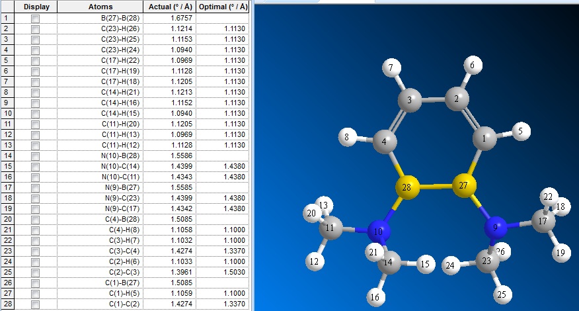Select carbon atom 3 in the ring
Image resolution: width=579 pixels, height=311 pixels.
coord(410,100)
